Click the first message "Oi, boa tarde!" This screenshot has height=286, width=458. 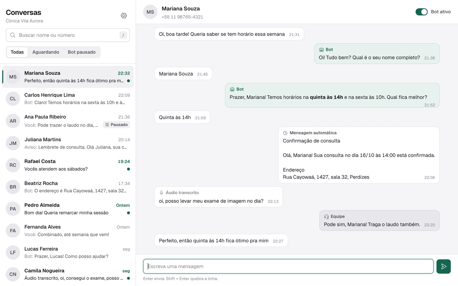(x=229, y=34)
